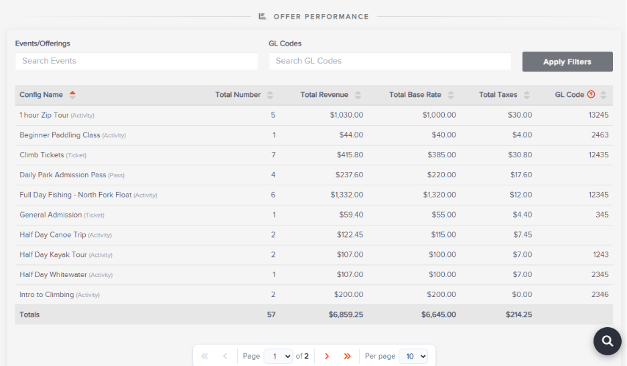Click revenue $1,332.00 cell
Screen dimensions: 627x366
(x=347, y=195)
